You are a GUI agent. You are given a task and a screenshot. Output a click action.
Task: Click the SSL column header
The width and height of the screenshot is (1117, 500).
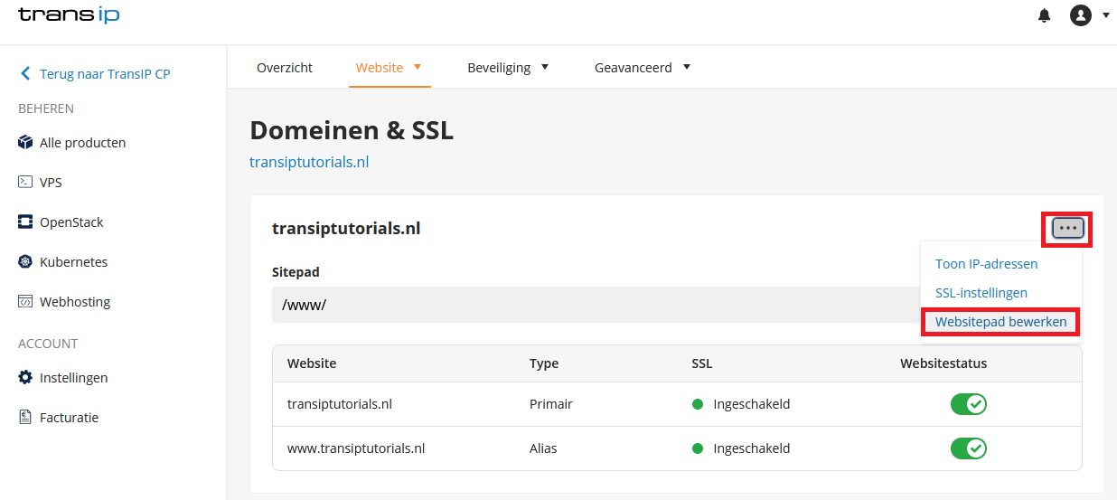pos(702,363)
